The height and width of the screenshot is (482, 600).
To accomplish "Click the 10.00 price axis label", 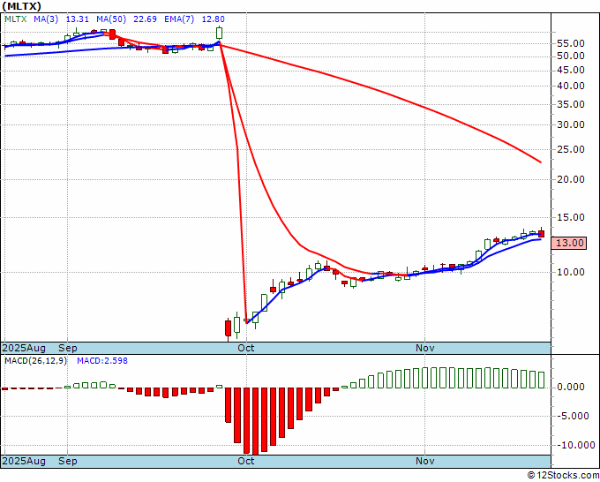I will coord(571,272).
